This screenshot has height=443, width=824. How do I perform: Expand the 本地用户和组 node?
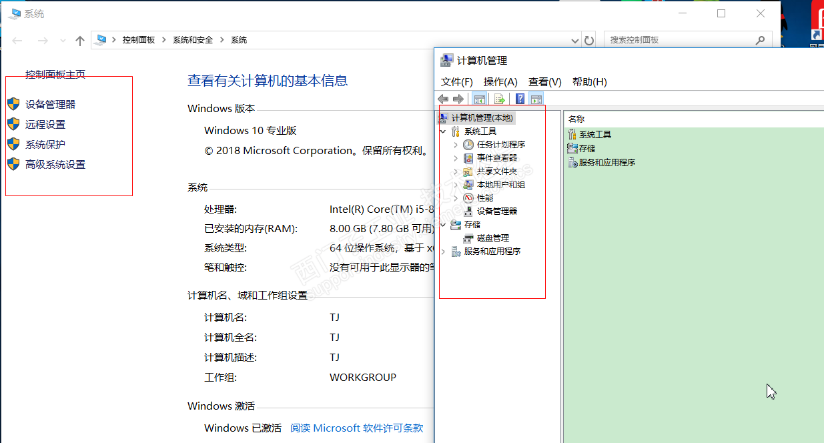(456, 185)
